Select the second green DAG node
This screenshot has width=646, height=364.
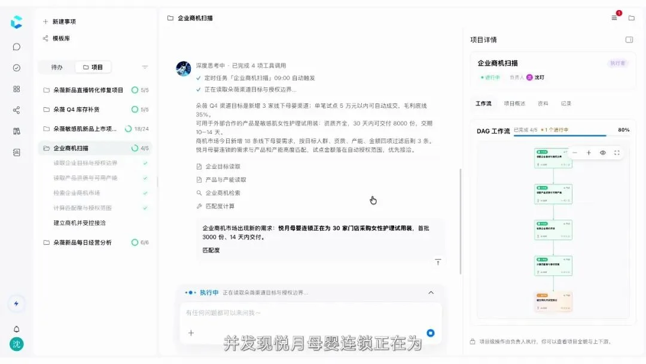click(553, 194)
